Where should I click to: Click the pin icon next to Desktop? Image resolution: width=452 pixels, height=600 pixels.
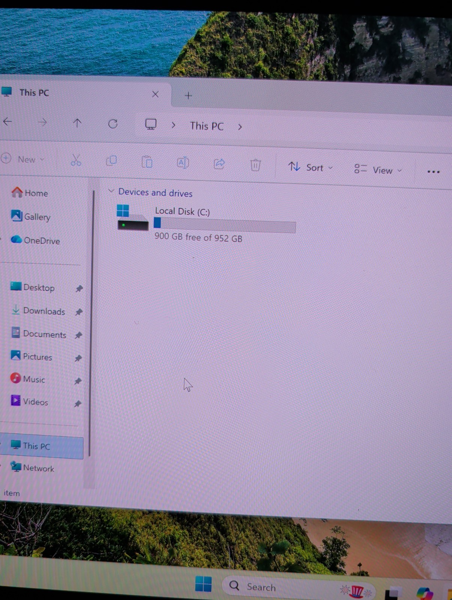point(79,288)
